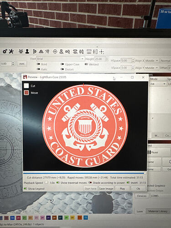
Task: Select palette color swatch 25
Action: pyautogui.click(x=48, y=218)
